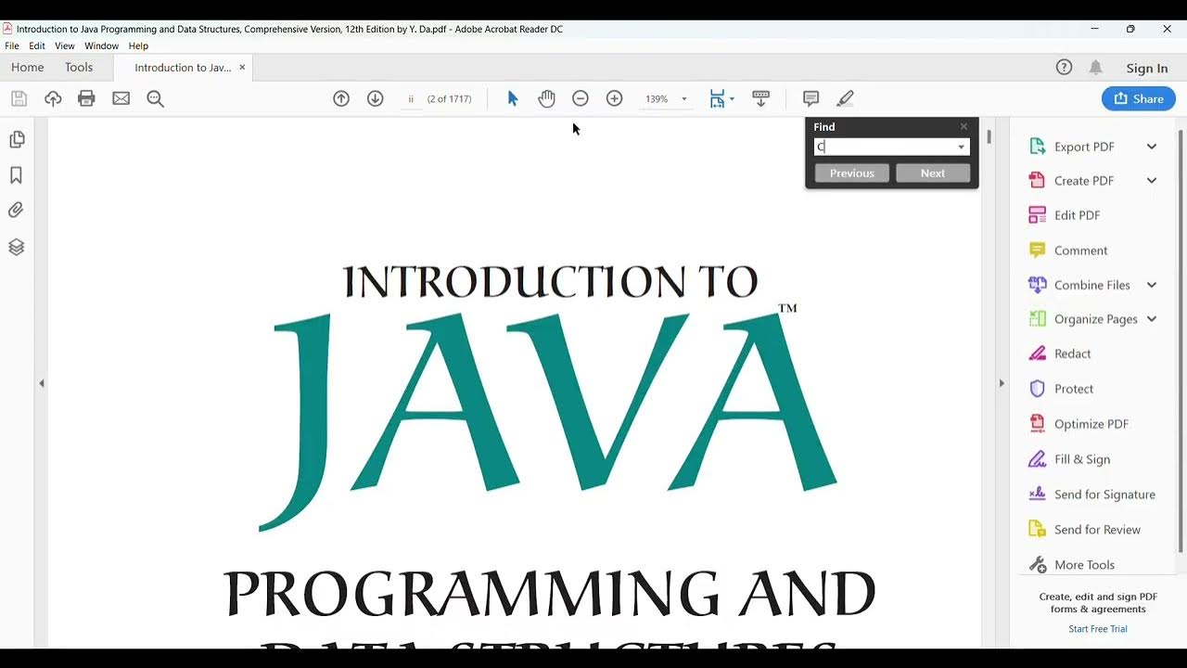Screen dimensions: 1187x668
Task: Go to previous page arrow
Action: (341, 98)
